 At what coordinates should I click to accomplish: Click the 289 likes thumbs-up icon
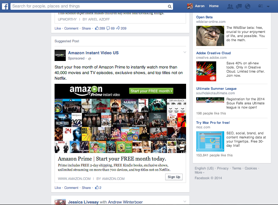97,28
